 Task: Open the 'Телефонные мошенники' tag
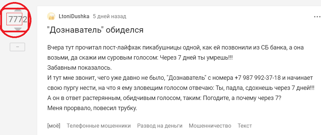point(99,126)
